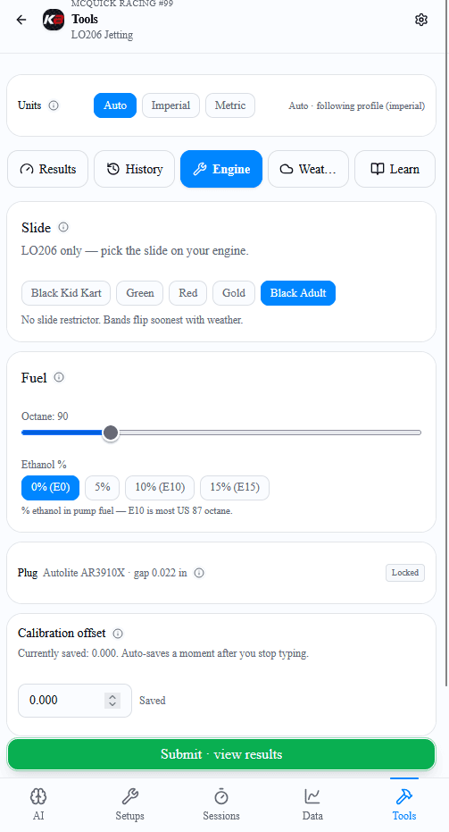Select the Metric units option

click(x=230, y=105)
